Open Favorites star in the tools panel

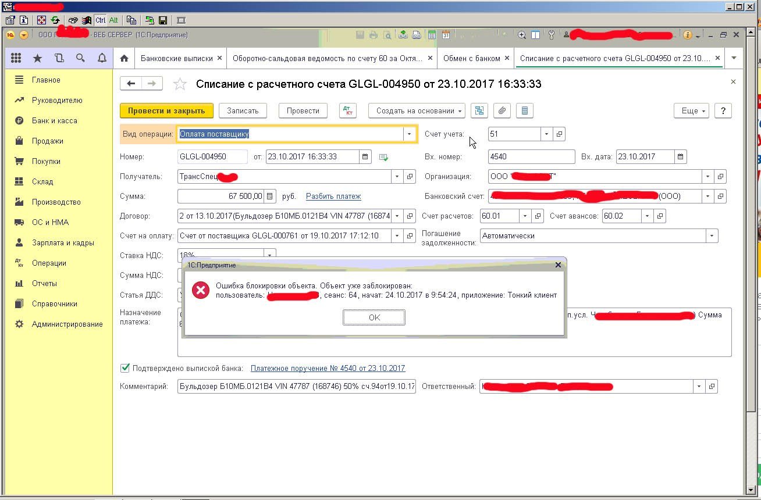(37, 58)
